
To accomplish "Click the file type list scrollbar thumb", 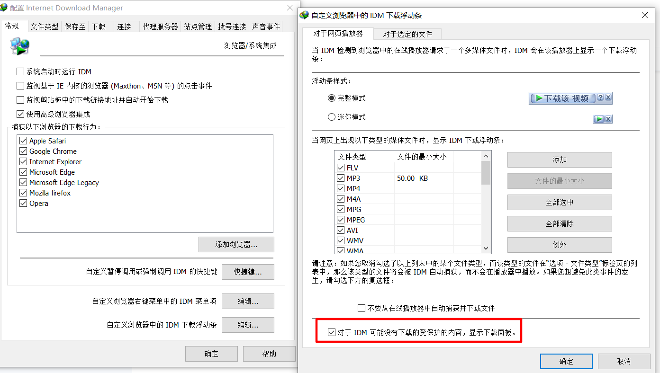I will tap(486, 172).
